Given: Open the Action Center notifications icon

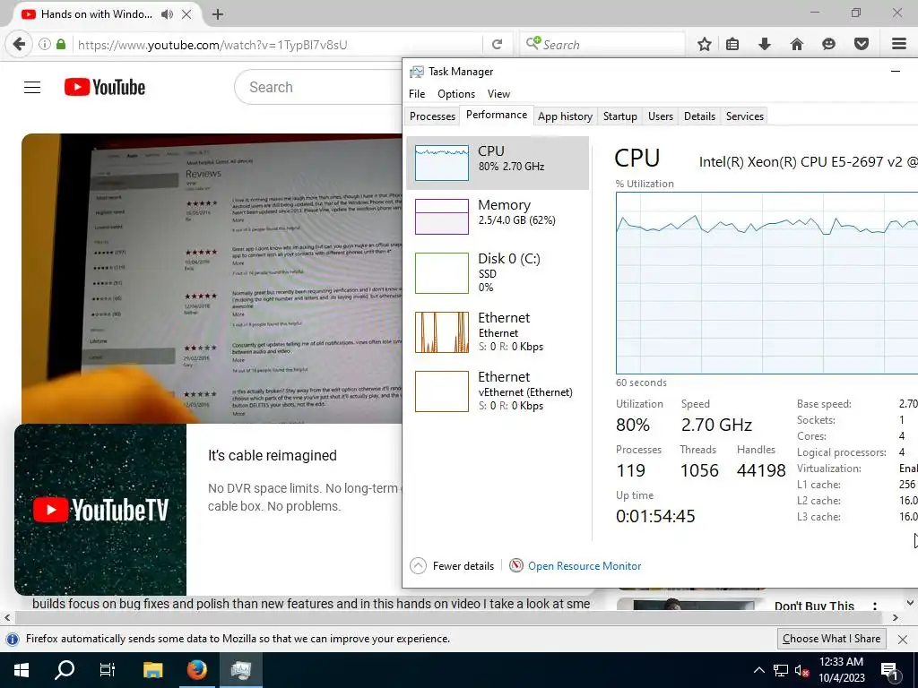Looking at the screenshot, I should 890,670.
